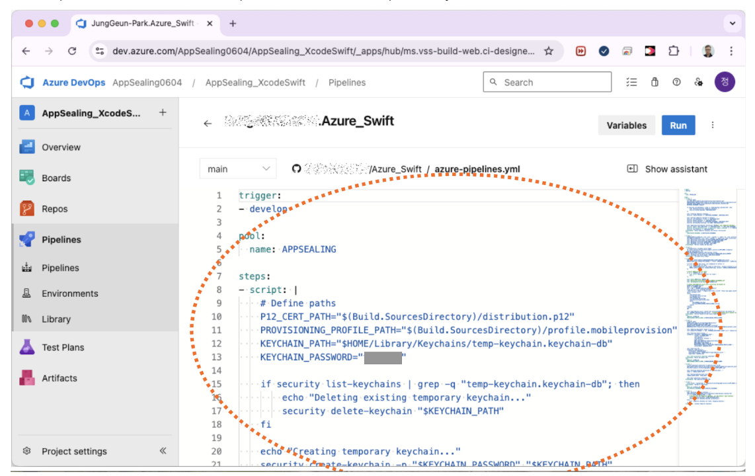Open the help question mark icon
Screen dimensions: 755x476
(x=676, y=83)
